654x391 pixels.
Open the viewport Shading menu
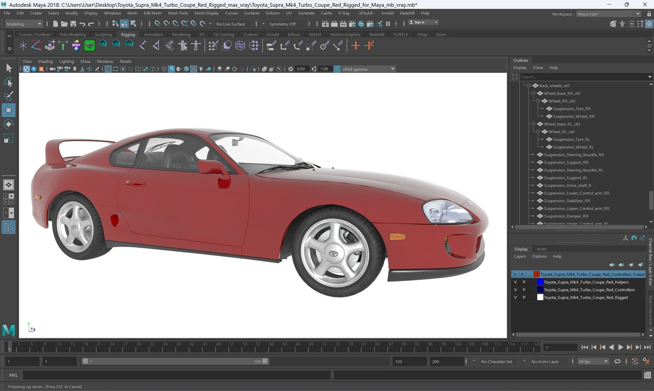tap(45, 61)
